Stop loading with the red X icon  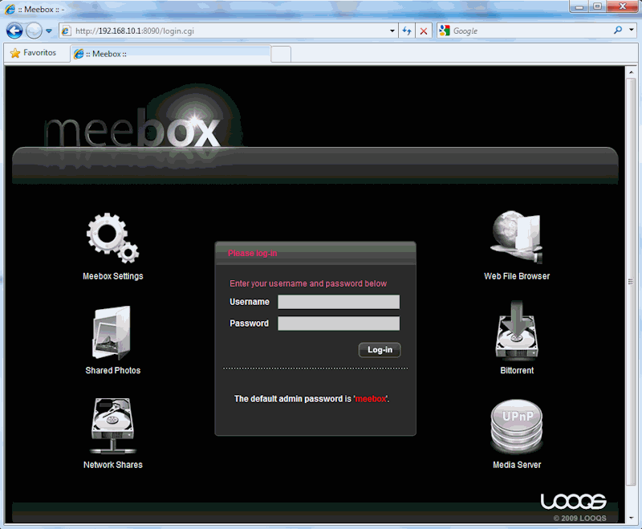pyautogui.click(x=424, y=31)
